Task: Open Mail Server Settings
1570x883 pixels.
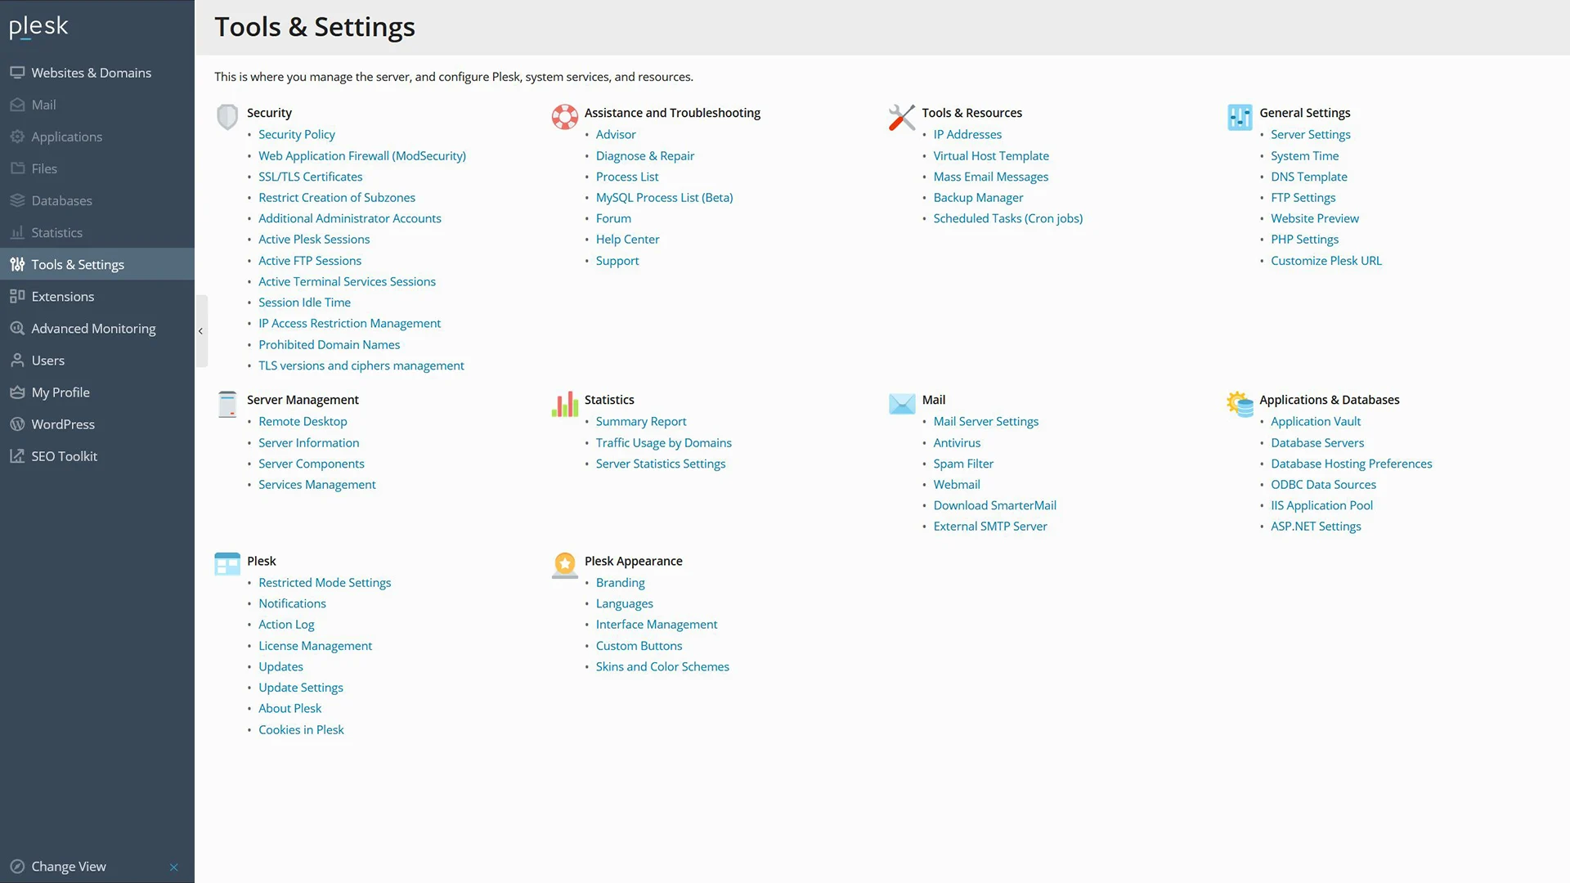Action: (986, 421)
